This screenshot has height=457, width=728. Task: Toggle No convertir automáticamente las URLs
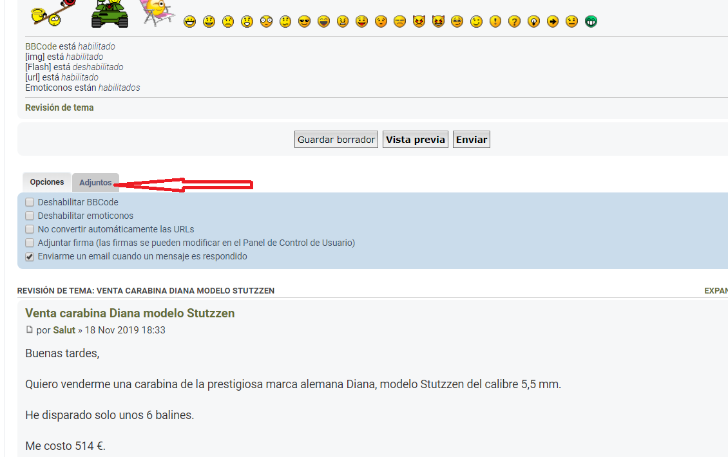tap(30, 229)
